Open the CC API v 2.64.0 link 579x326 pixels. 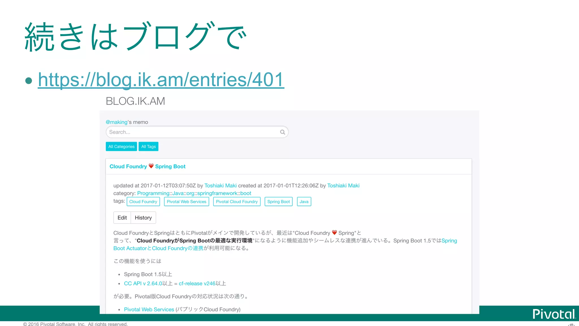[143, 283]
